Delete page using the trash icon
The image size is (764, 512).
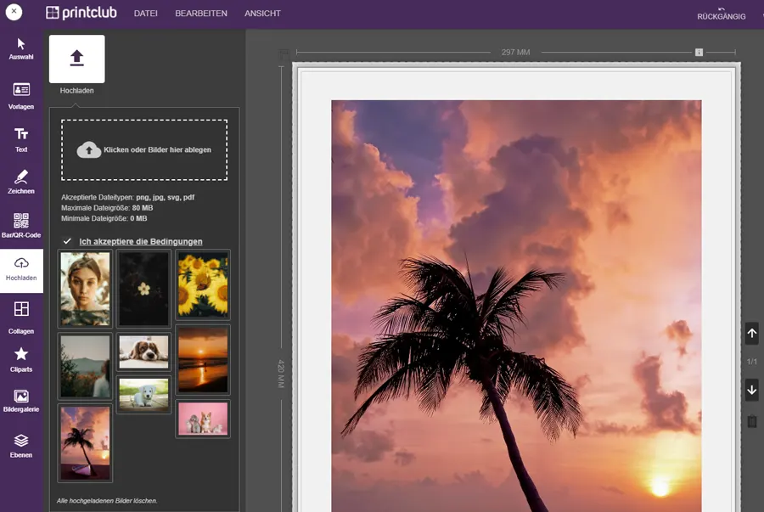pyautogui.click(x=751, y=421)
